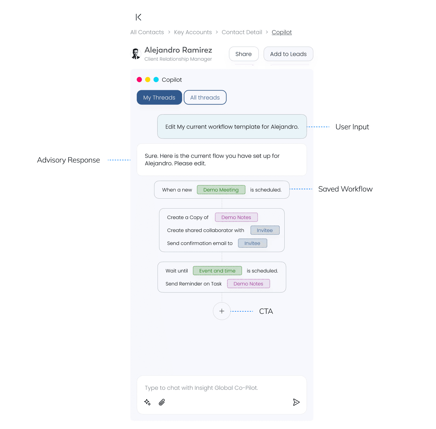Go to All Contacts breadcrumb

147,32
